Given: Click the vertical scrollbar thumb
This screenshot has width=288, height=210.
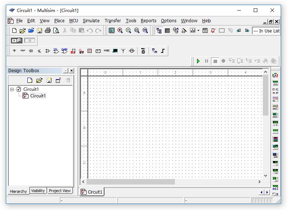Looking at the screenshot, I should (265, 95).
